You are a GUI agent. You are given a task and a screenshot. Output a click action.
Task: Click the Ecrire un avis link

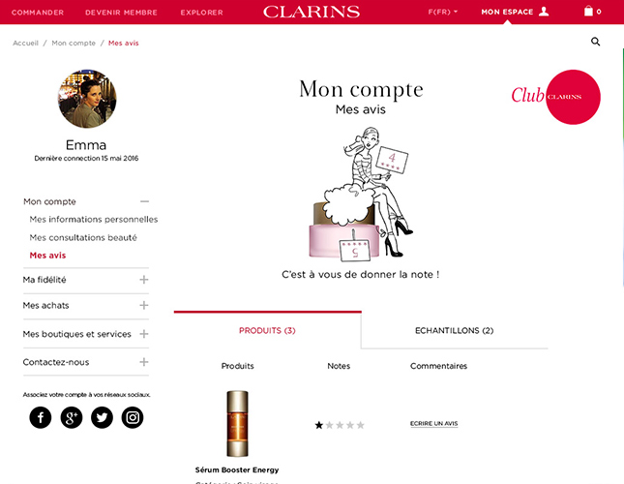point(433,424)
